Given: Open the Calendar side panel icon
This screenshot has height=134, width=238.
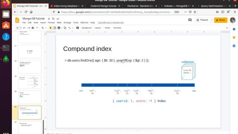Looking at the screenshot, I should [234, 29].
